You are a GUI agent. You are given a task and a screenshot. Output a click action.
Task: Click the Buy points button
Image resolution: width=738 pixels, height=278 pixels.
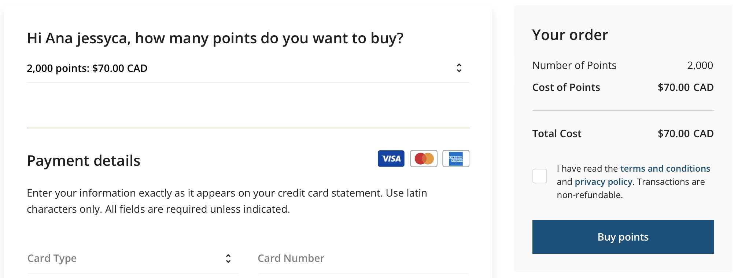623,237
